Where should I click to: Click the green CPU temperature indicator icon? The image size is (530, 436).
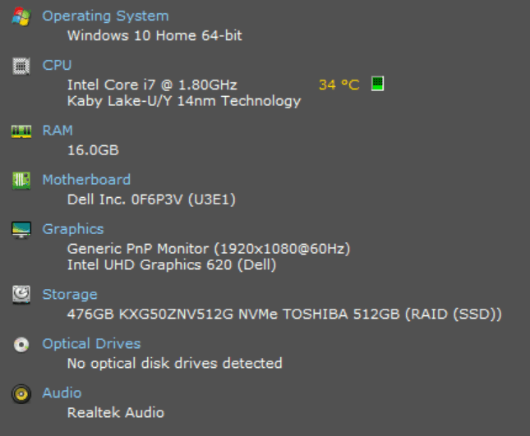point(378,84)
